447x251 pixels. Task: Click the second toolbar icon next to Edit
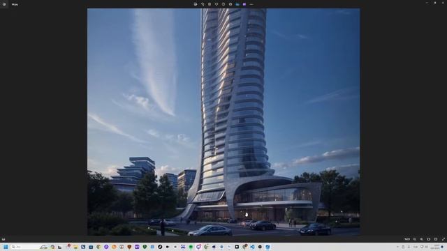203,4
